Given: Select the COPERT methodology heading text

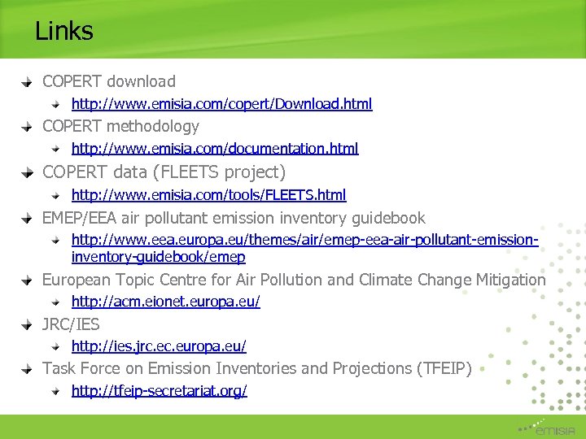Looking at the screenshot, I should 120,126.
